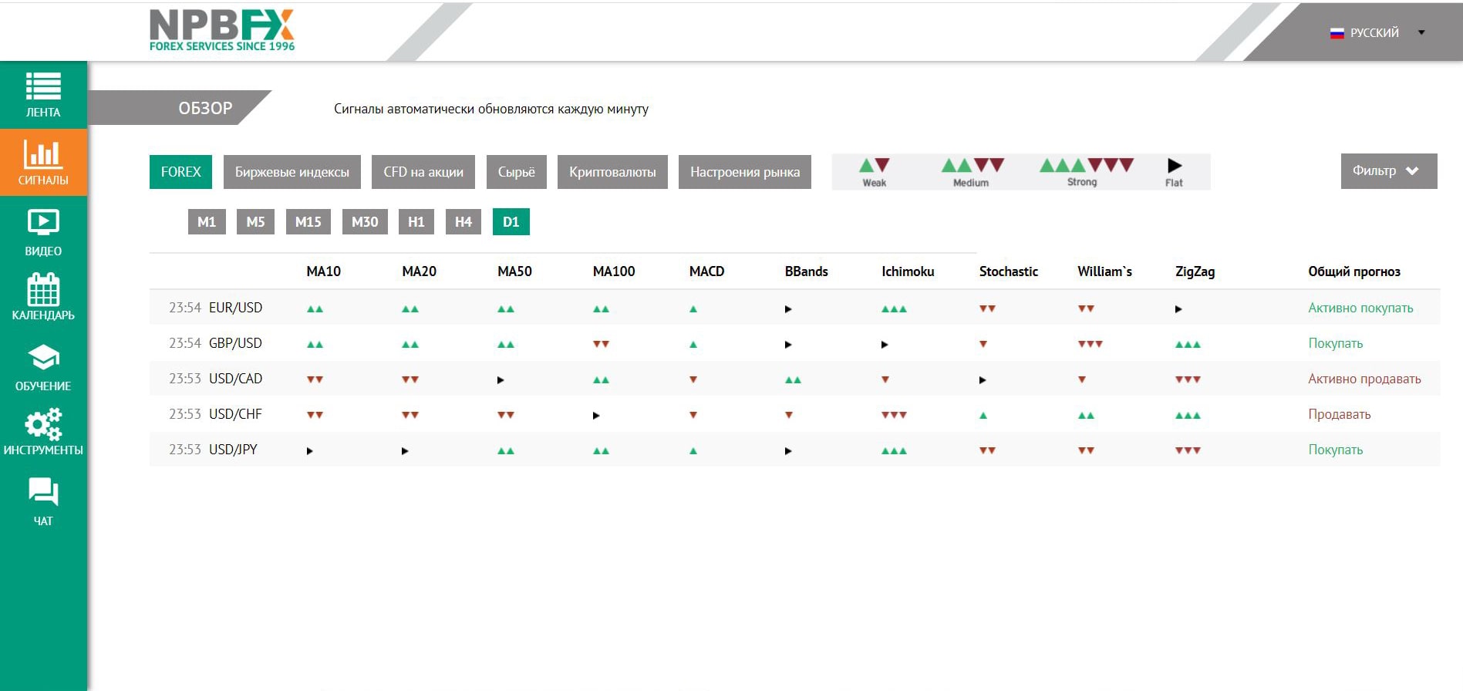Click the MACD column header
This screenshot has height=691, width=1463.
(x=706, y=271)
